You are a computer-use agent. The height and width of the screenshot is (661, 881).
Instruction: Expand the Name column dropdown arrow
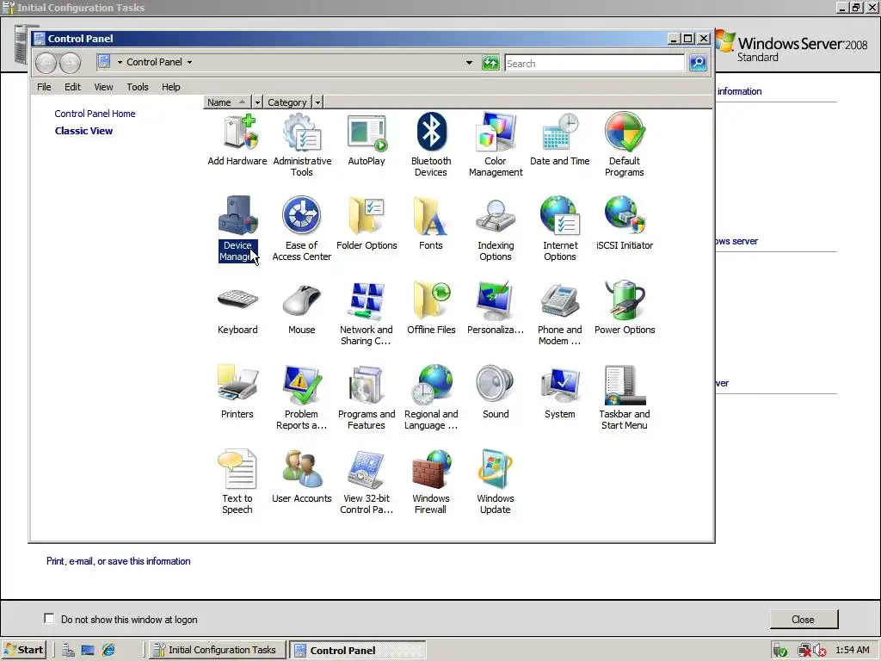point(257,102)
